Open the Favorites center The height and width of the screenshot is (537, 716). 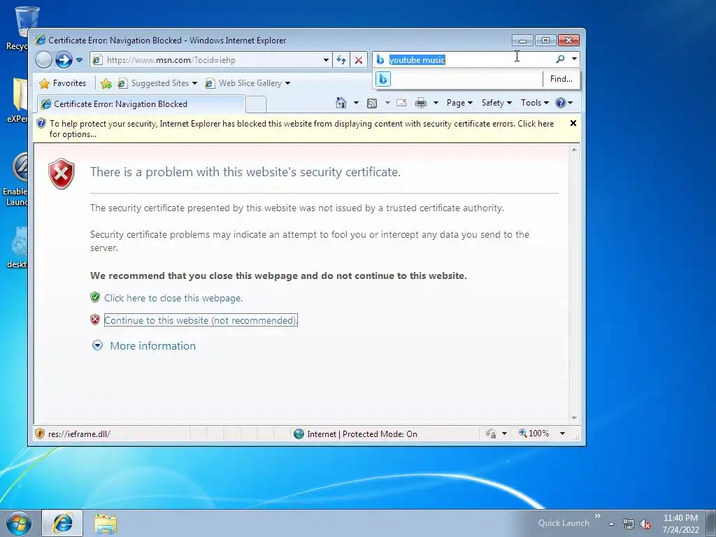[x=63, y=83]
